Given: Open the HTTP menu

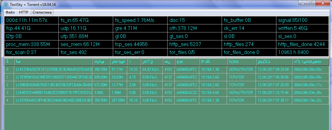Looking at the screenshot, I should (x=23, y=12).
